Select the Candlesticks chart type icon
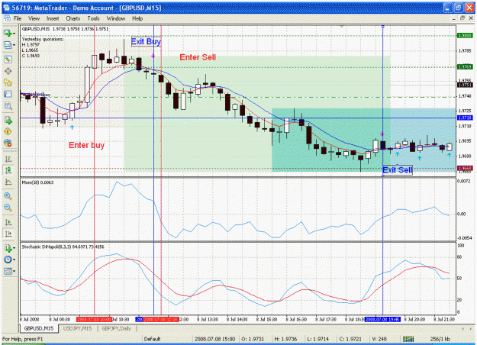 tap(8, 170)
